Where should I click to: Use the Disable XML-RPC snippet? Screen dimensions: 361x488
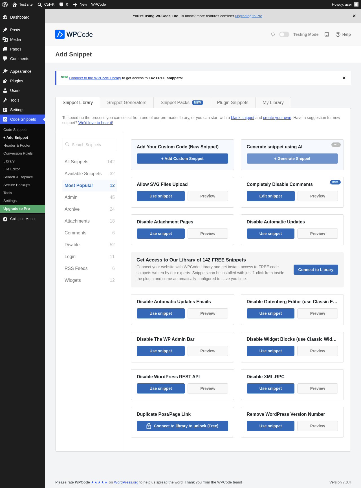(x=270, y=388)
